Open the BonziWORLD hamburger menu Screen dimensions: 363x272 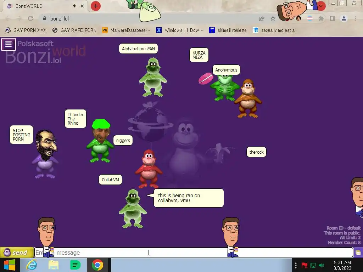point(9,44)
